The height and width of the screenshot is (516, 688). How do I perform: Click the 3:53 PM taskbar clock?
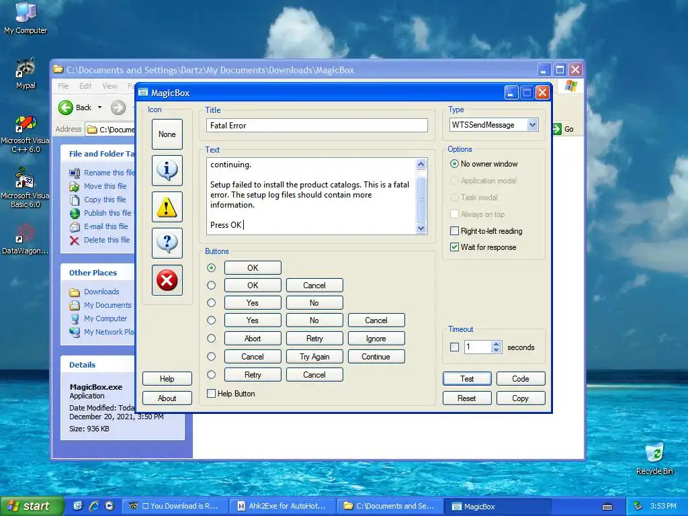(663, 506)
